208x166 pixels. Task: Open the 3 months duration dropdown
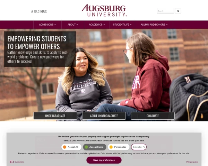pos(139,147)
